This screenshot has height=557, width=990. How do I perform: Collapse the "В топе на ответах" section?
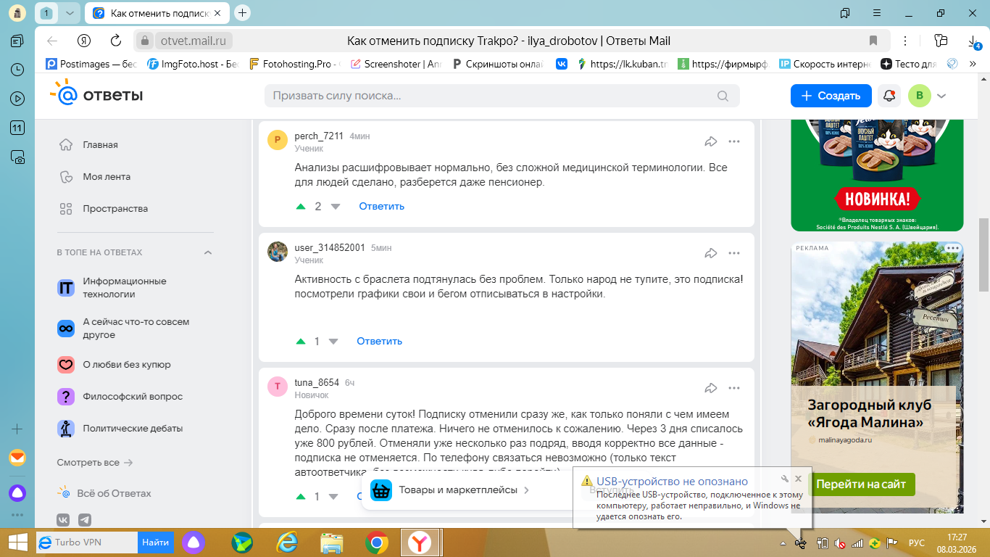(x=208, y=252)
